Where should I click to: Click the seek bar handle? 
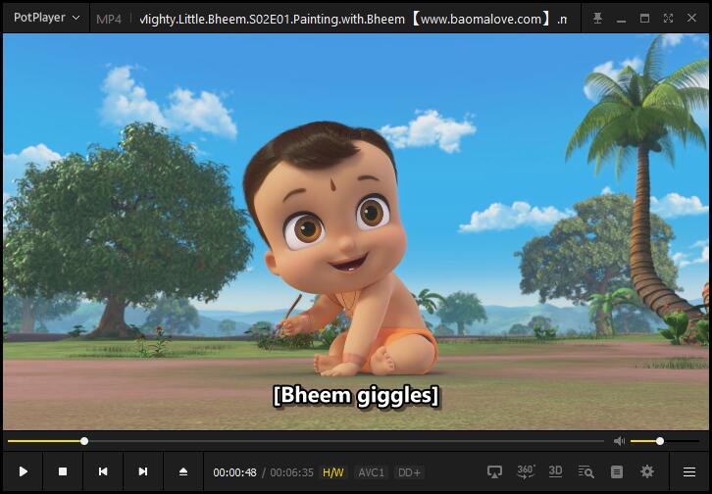click(84, 441)
